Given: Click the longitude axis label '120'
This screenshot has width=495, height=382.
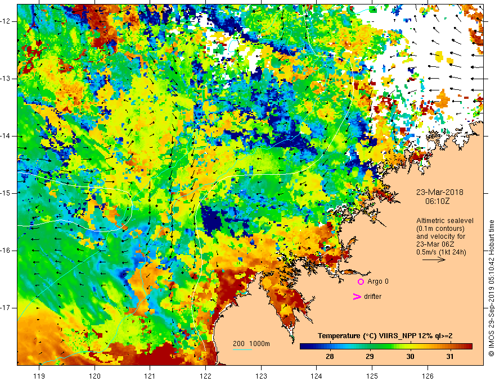Looking at the screenshot, I should coord(94,376).
